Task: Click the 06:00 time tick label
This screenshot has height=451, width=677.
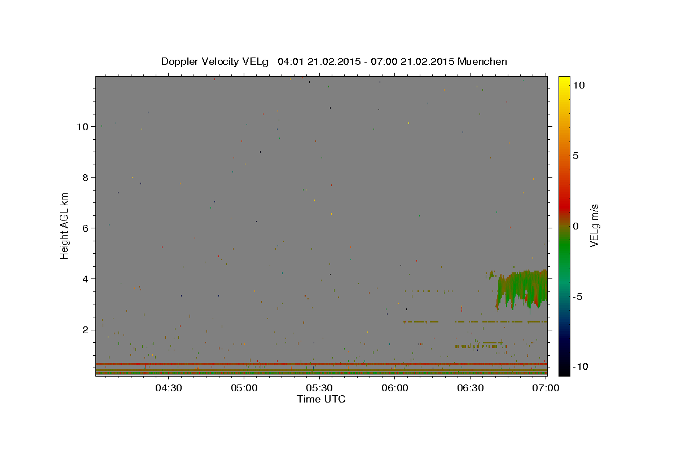Action: [395, 388]
